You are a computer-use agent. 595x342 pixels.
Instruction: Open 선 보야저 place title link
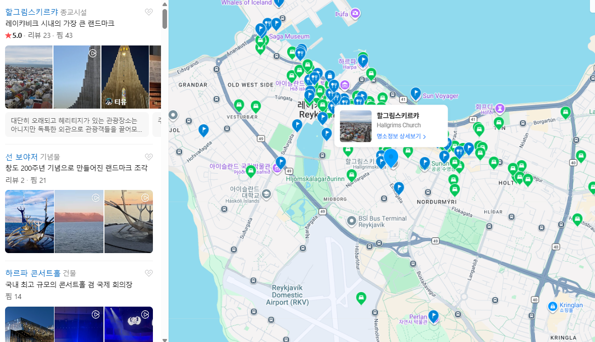click(x=22, y=157)
